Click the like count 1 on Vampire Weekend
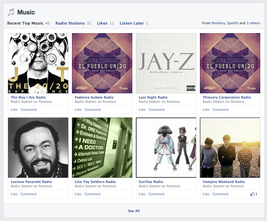267x221 pixels. coord(256,194)
